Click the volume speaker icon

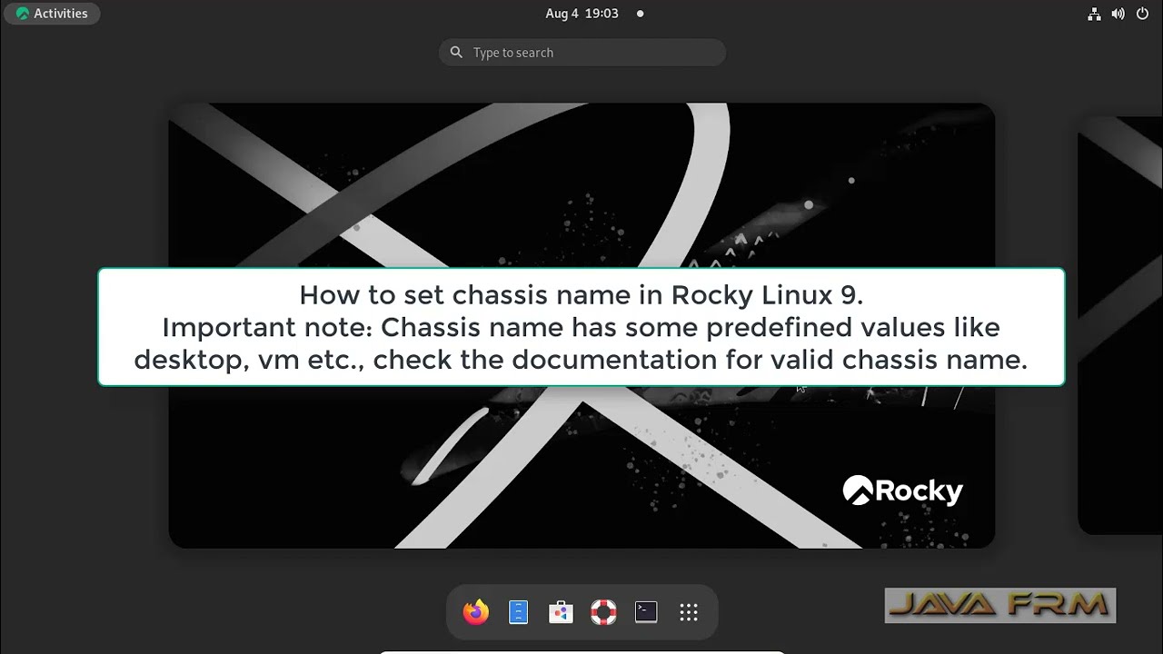click(x=1118, y=14)
